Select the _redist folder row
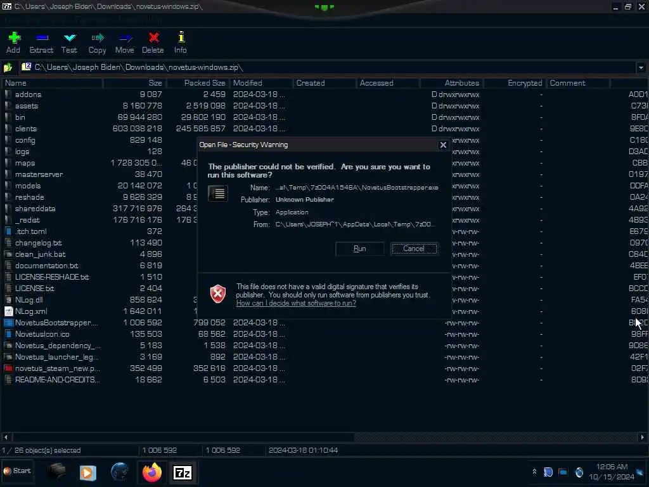 pos(27,220)
